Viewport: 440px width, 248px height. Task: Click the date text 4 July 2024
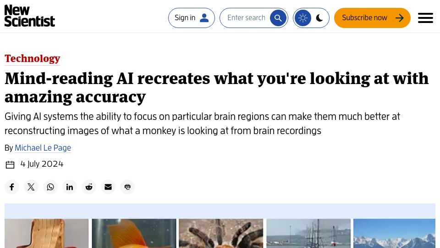[42, 164]
